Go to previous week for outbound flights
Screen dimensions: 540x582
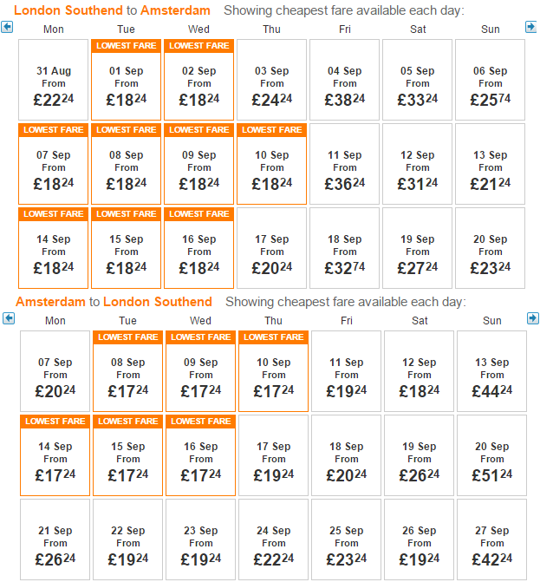7,27
